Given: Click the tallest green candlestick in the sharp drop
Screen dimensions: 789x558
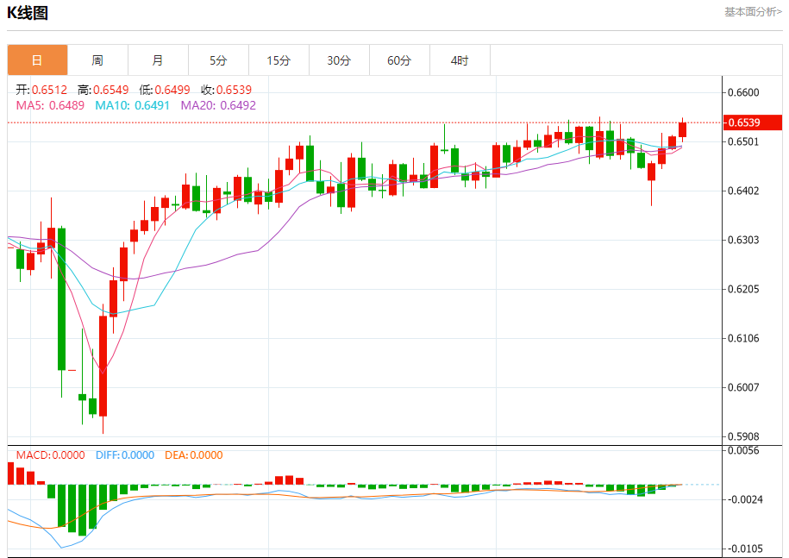Looking at the screenshot, I should click(x=61, y=299).
